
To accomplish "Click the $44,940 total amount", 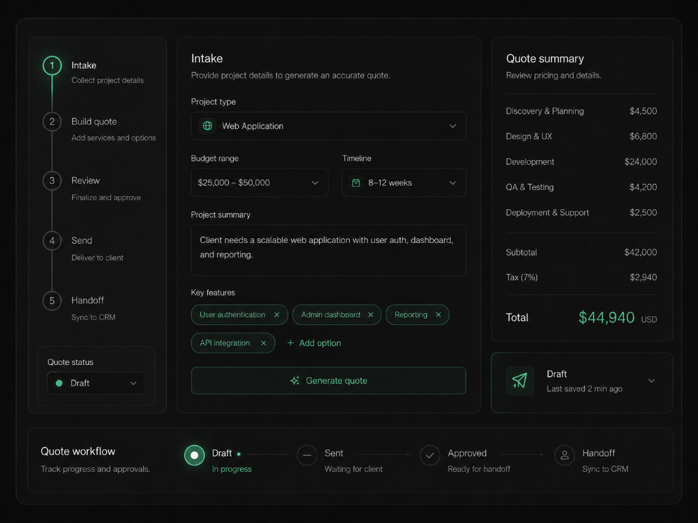I will pos(606,317).
